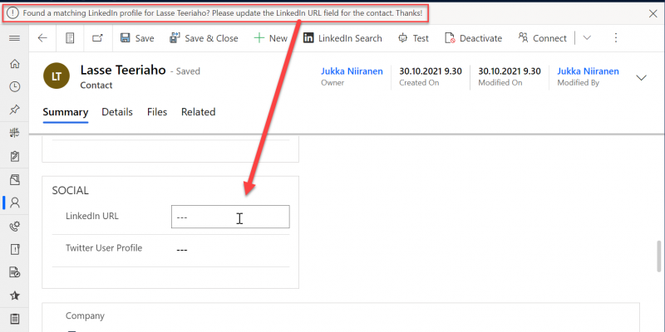Create a New contact record

[x=271, y=38]
